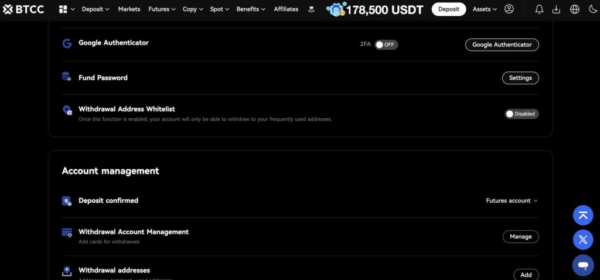Click the Withdrawal Account Management card icon
The image size is (600, 280).
coord(67,232)
